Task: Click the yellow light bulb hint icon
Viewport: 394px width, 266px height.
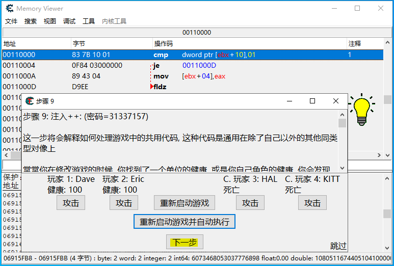Action: point(361,110)
